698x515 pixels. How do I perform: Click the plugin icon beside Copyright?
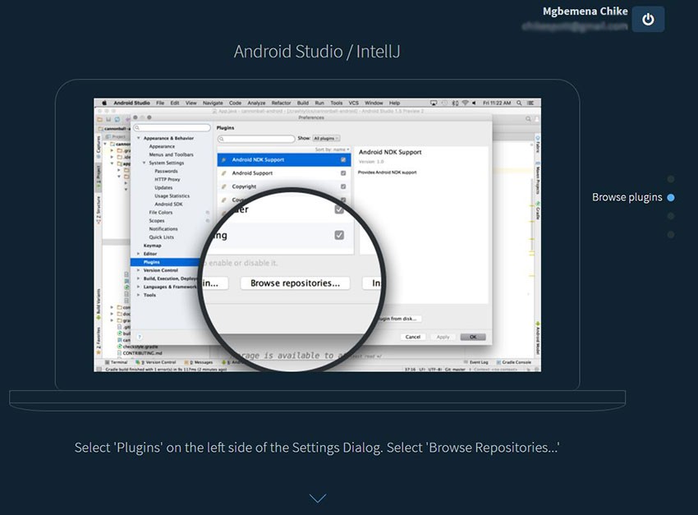click(x=224, y=186)
